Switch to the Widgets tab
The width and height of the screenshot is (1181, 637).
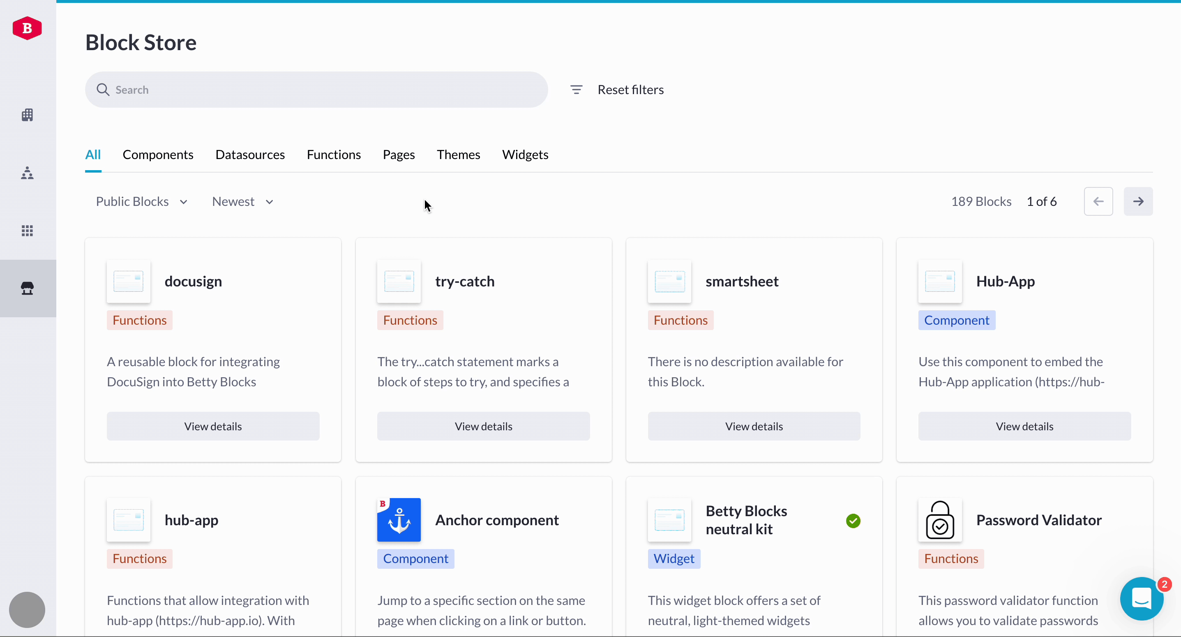click(526, 155)
